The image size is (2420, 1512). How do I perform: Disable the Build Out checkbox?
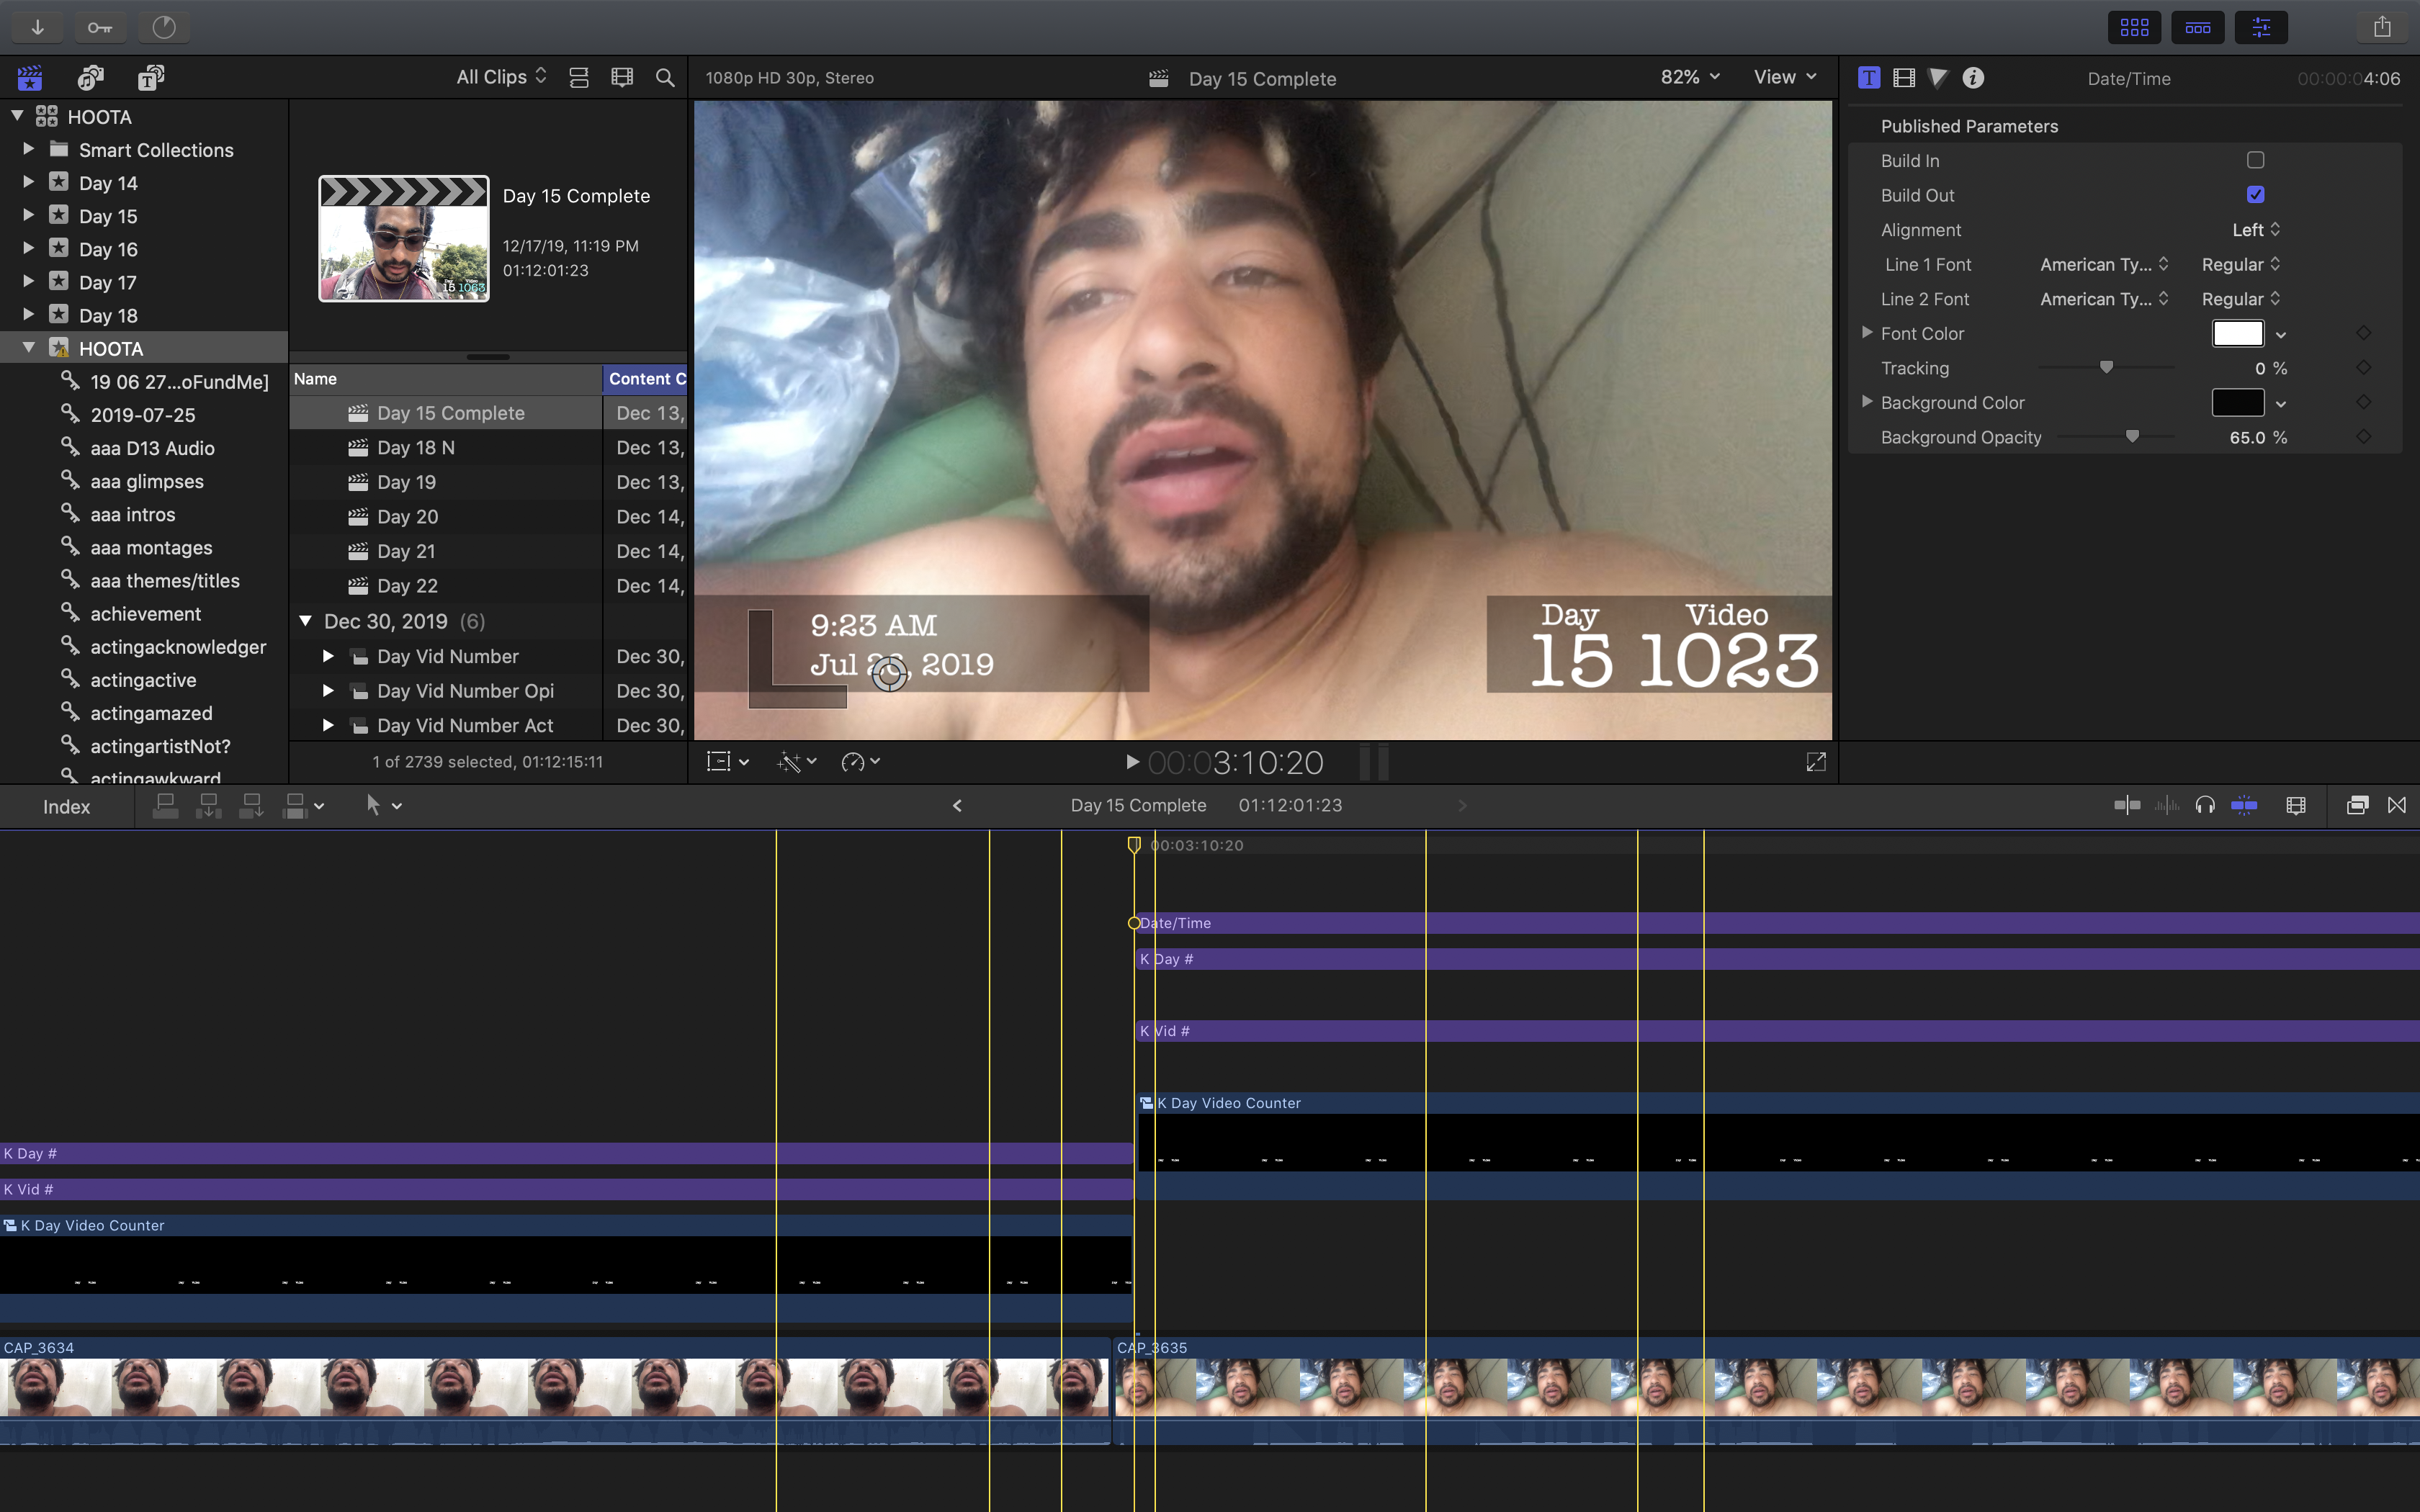point(2255,195)
